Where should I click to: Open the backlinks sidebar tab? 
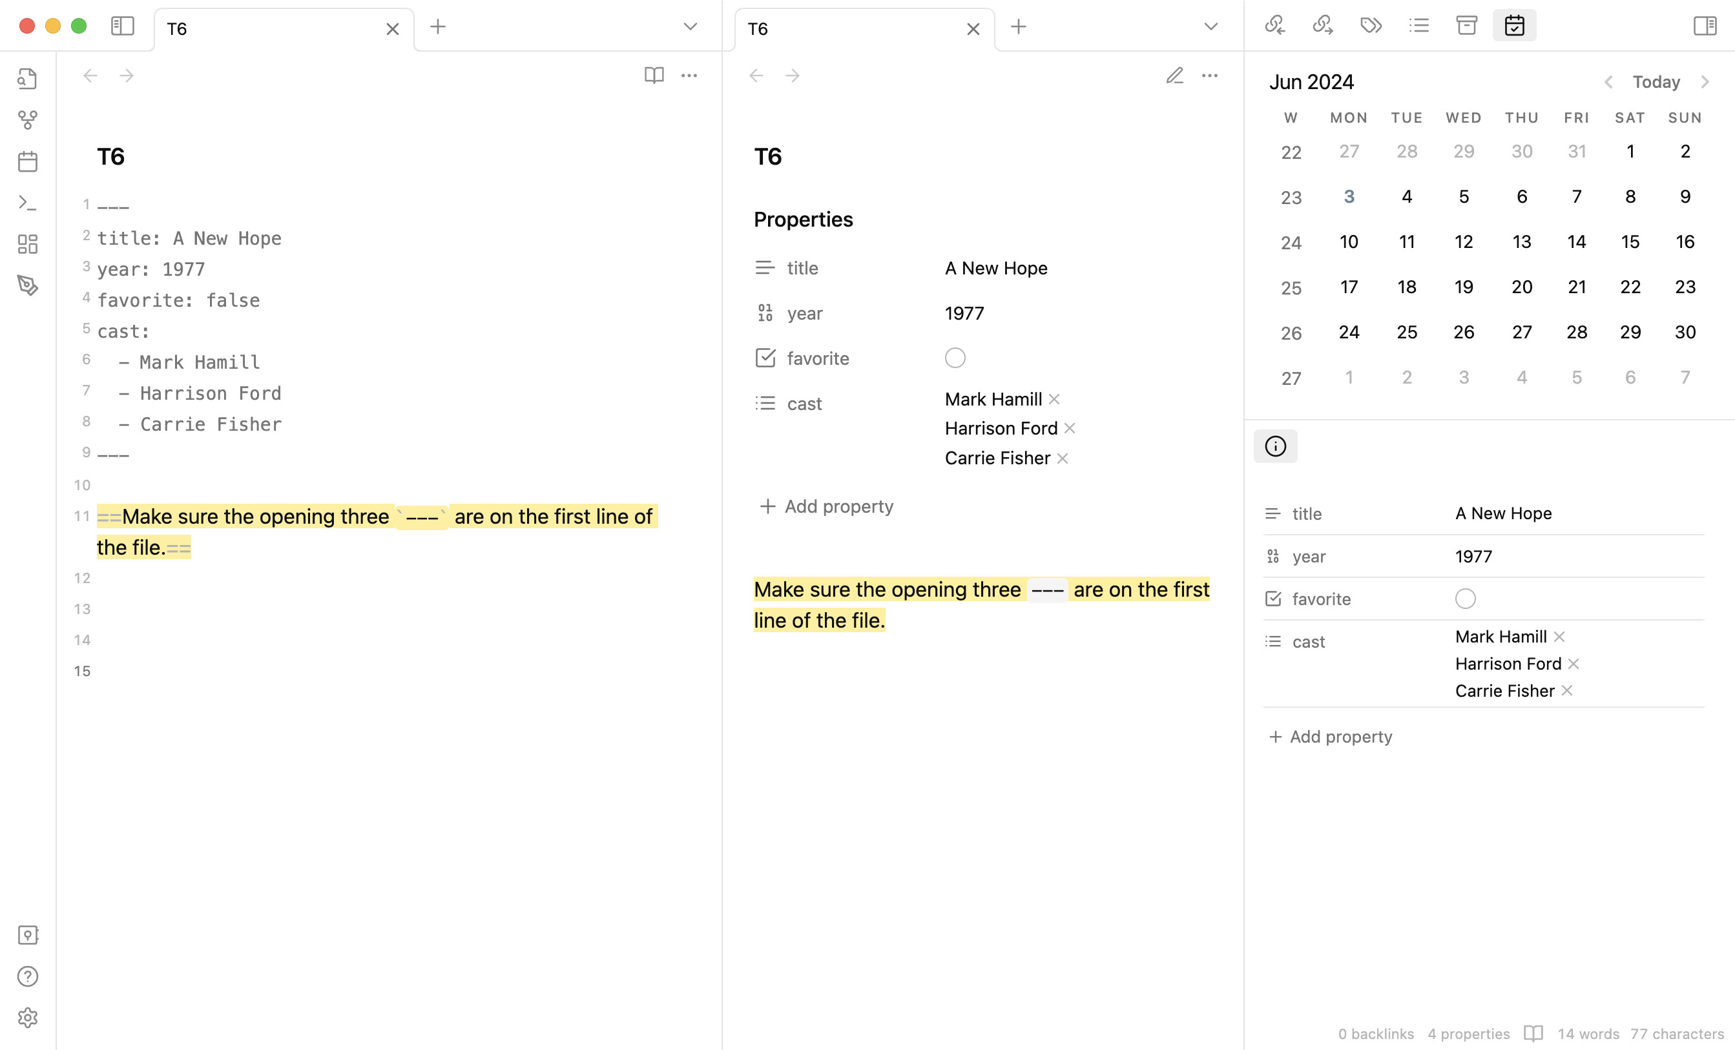(1275, 26)
